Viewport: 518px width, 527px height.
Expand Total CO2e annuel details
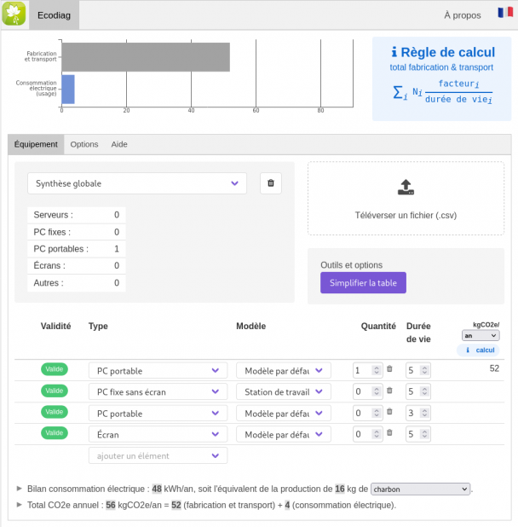pos(20,505)
